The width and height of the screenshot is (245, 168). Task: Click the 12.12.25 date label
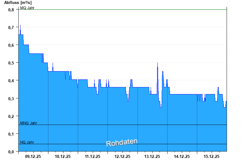click(x=122, y=156)
